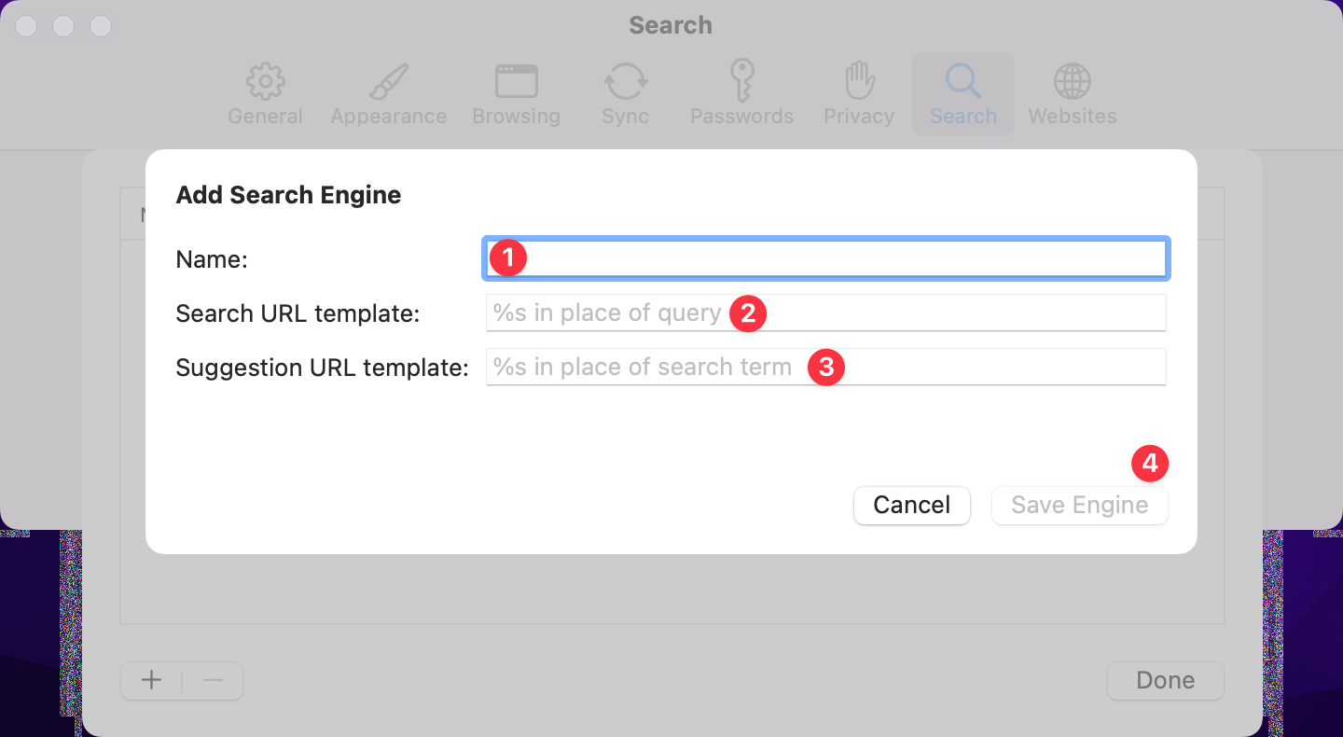Click Done to close preferences
This screenshot has width=1343, height=737.
1165,680
